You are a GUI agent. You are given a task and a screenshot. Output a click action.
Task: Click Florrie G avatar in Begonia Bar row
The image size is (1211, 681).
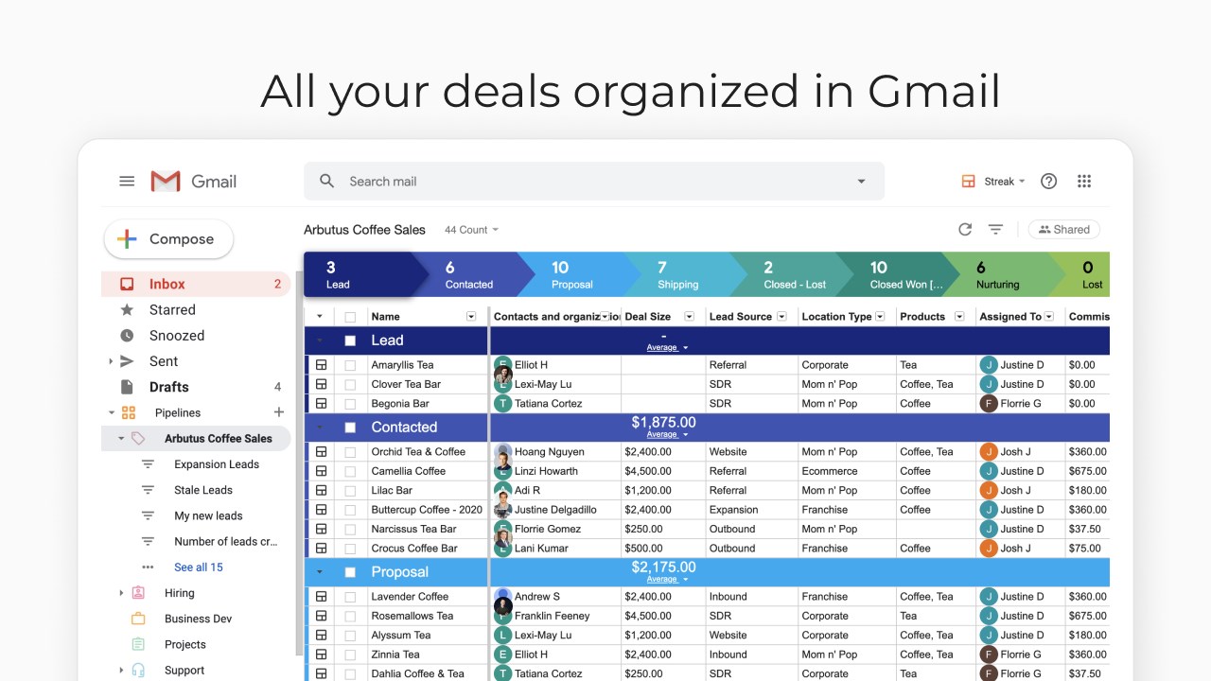[x=989, y=403]
